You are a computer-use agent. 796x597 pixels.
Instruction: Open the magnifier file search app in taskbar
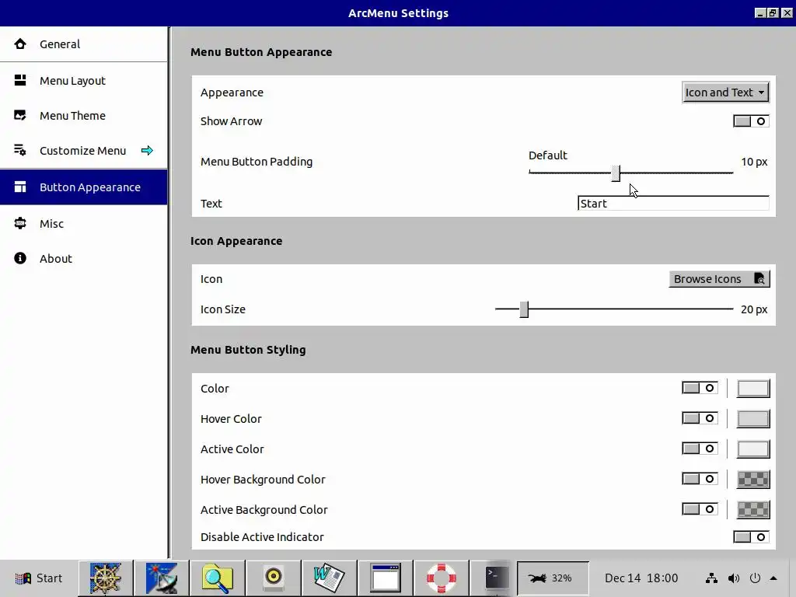[x=218, y=578]
